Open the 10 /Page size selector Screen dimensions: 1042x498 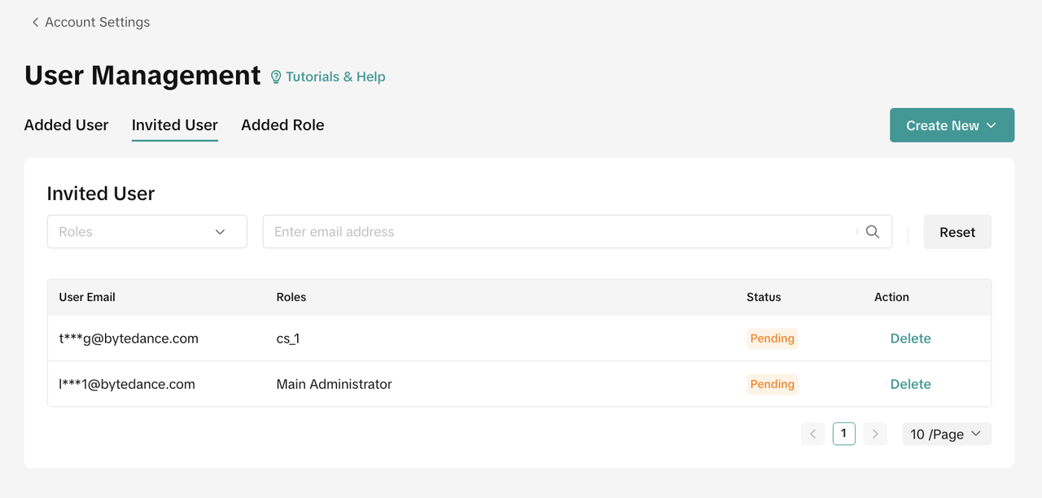(x=947, y=435)
